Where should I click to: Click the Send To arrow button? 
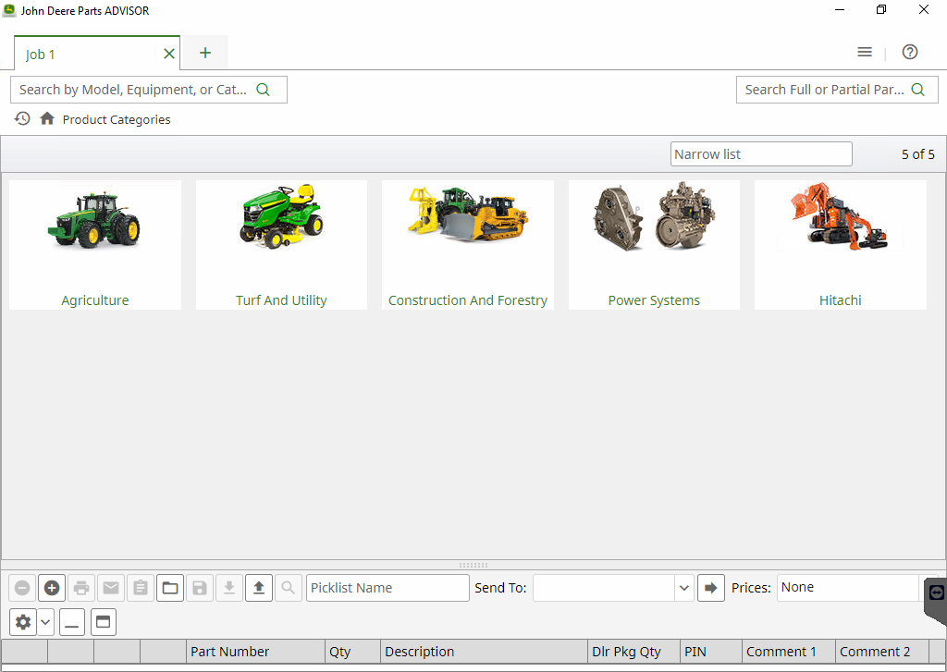(710, 588)
